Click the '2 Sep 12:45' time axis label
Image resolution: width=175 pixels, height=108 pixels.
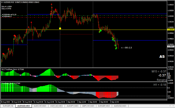pyautogui.click(x=115, y=102)
